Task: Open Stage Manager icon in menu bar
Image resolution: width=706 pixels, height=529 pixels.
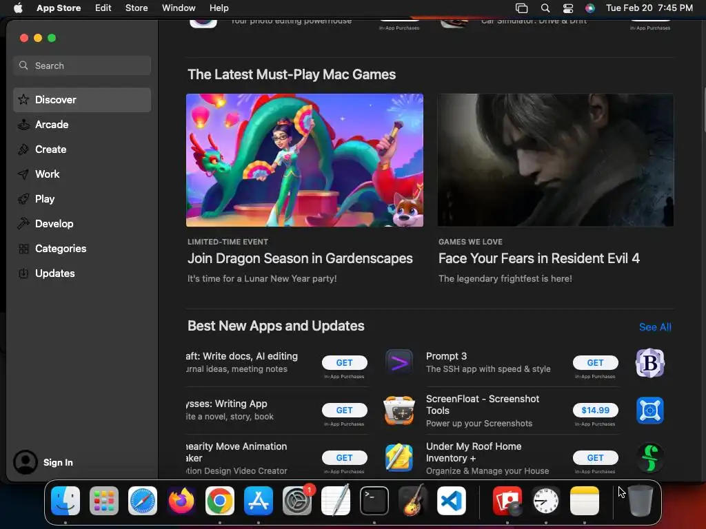Action: click(521, 8)
